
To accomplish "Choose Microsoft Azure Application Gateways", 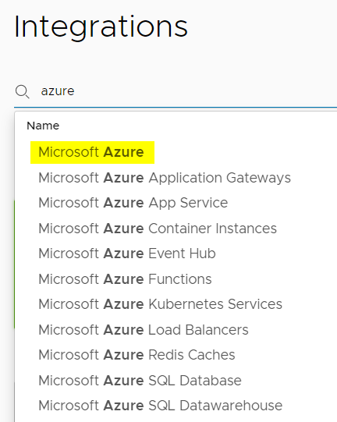I will click(165, 178).
